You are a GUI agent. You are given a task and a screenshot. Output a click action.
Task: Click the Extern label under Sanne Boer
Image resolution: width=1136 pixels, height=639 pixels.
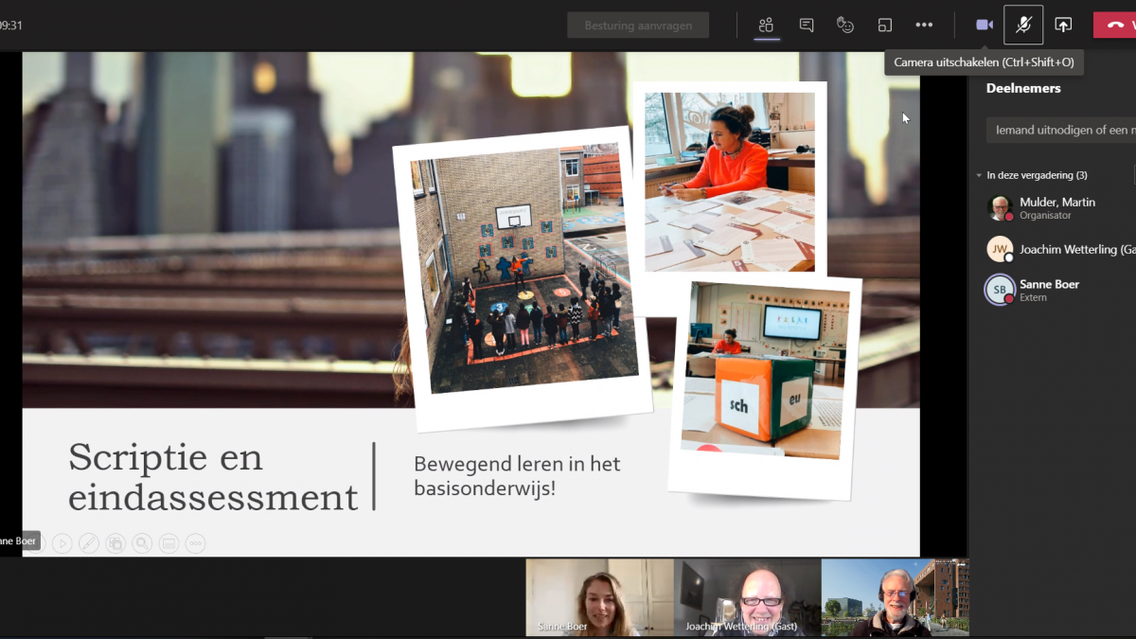point(1033,297)
